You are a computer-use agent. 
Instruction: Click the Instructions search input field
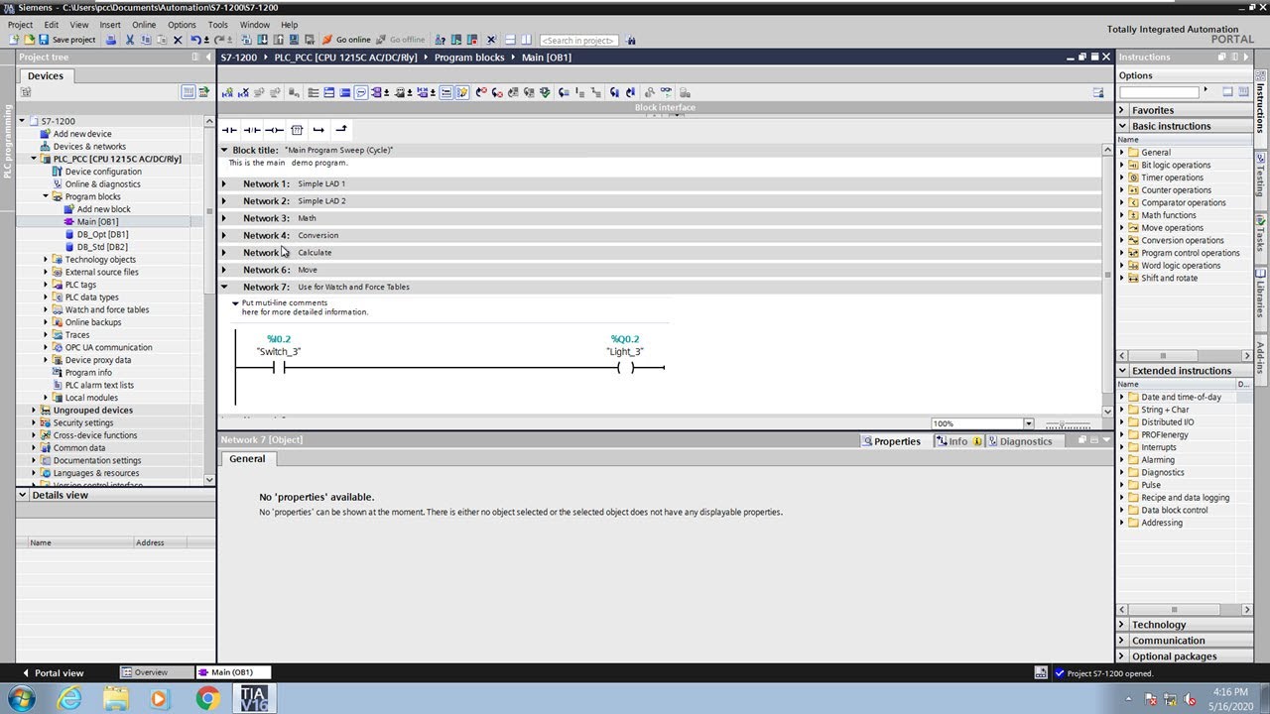(x=1159, y=92)
